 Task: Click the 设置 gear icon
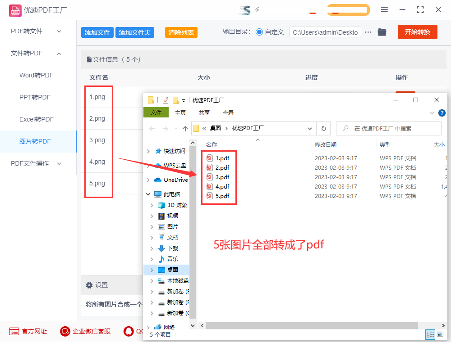point(89,285)
